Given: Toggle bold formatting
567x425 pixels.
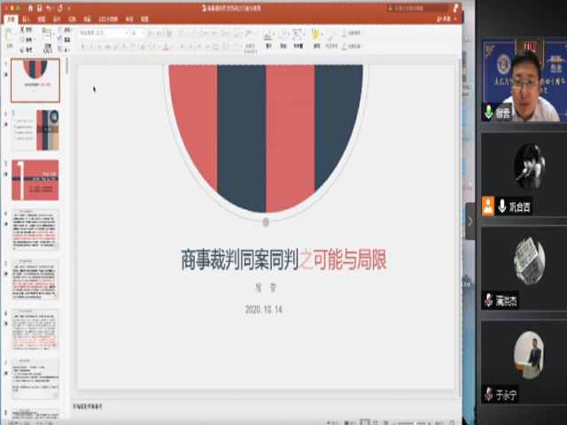Looking at the screenshot, I should coord(83,46).
